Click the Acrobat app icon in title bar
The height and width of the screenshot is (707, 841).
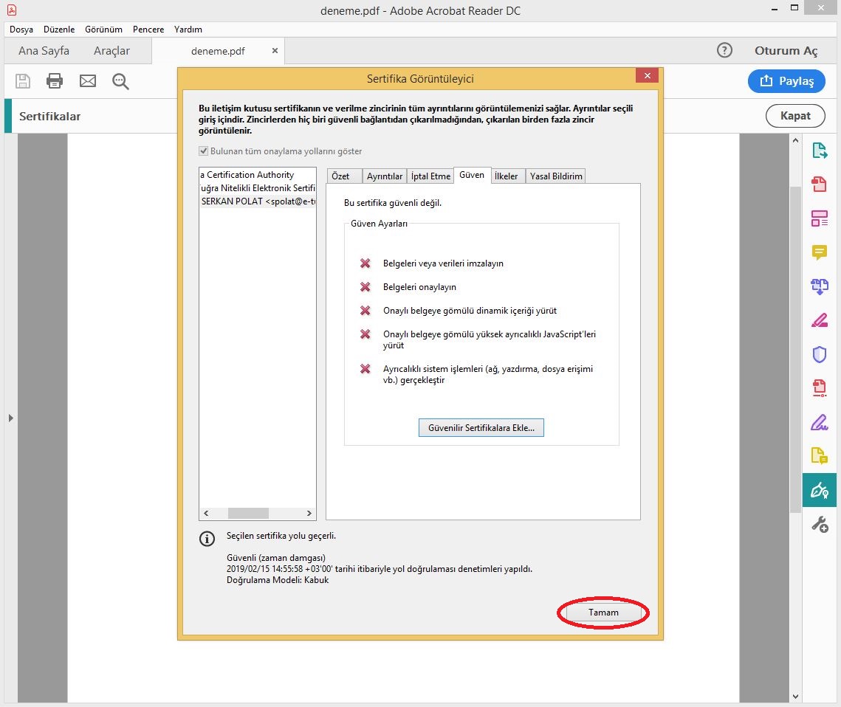pyautogui.click(x=12, y=10)
